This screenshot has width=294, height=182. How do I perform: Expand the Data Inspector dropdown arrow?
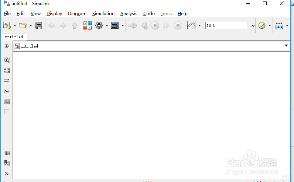point(200,25)
